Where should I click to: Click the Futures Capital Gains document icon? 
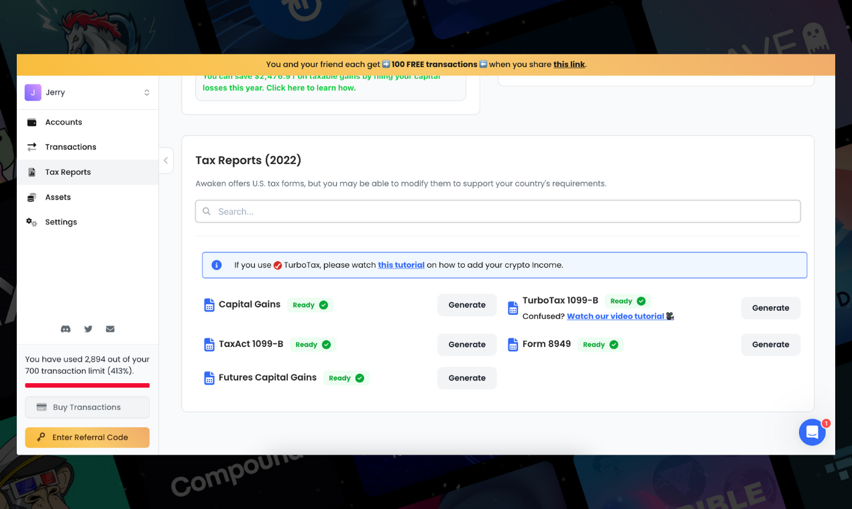point(209,378)
